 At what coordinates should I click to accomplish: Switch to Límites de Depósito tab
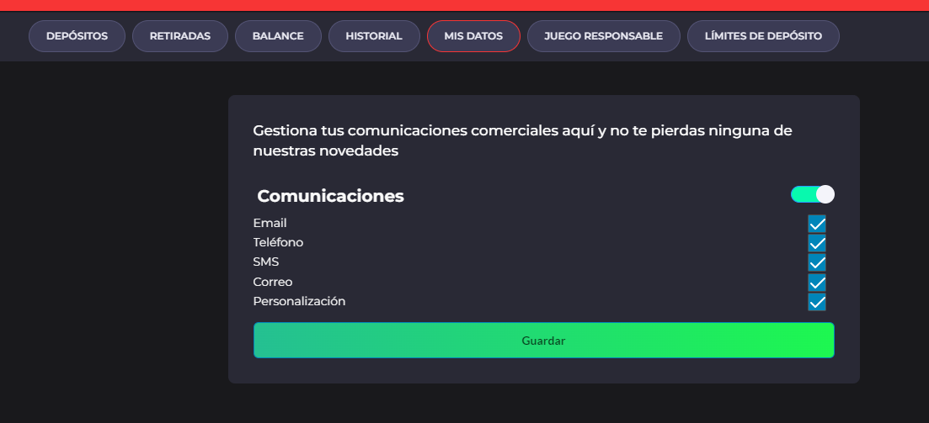763,36
